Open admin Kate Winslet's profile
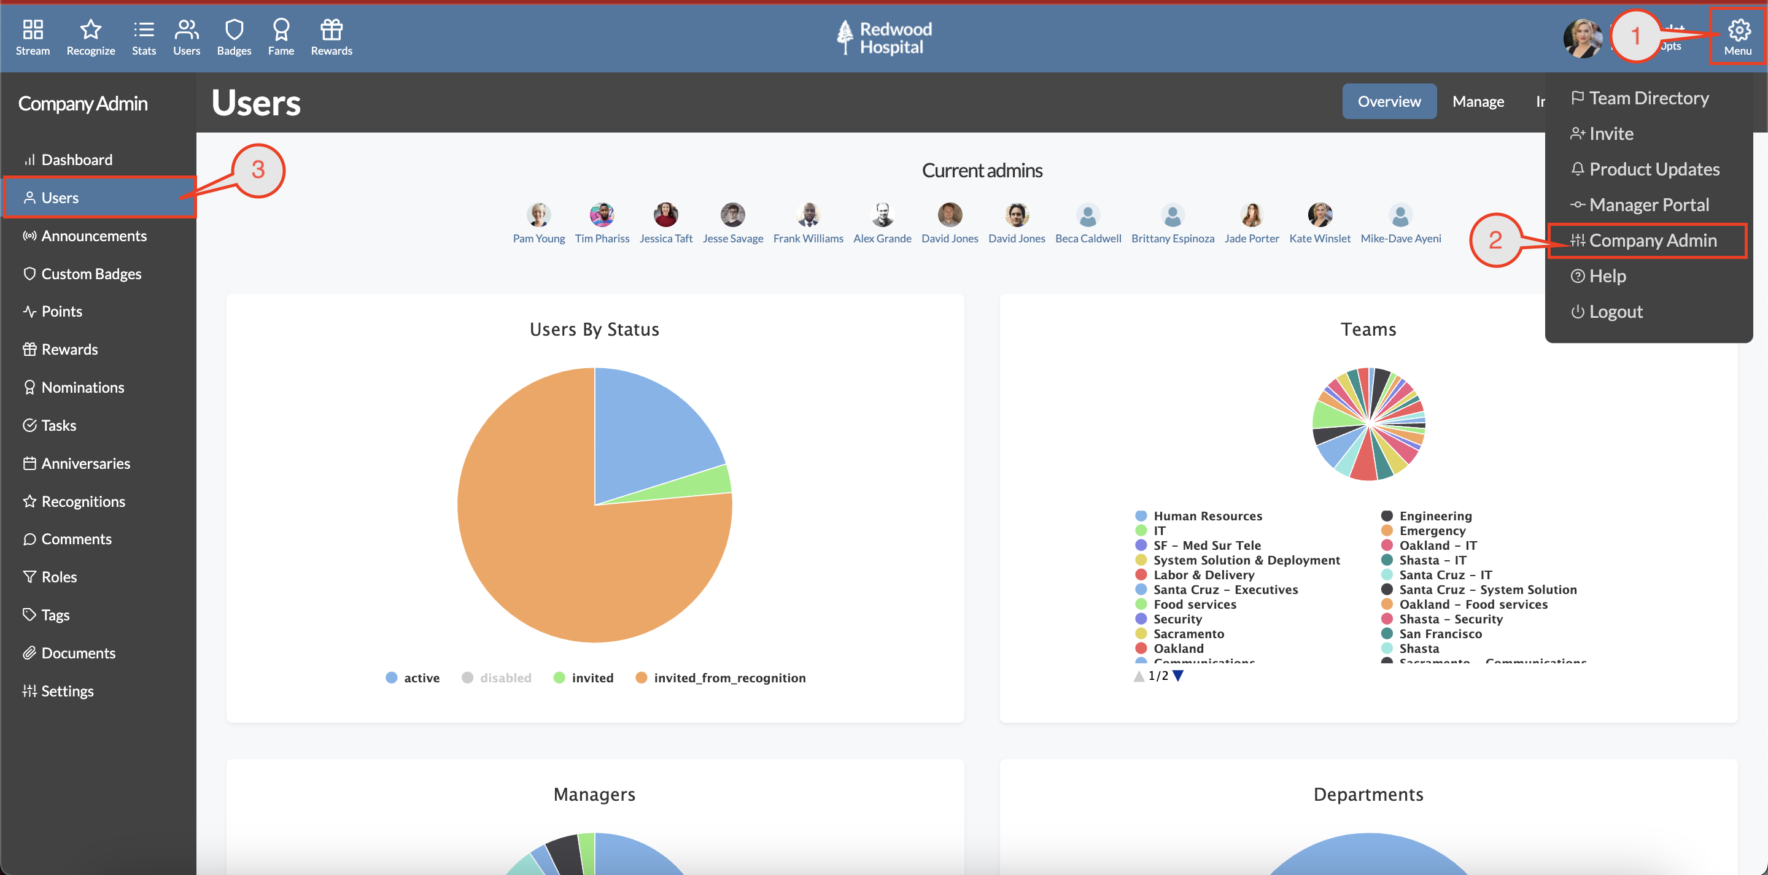 click(x=1320, y=224)
